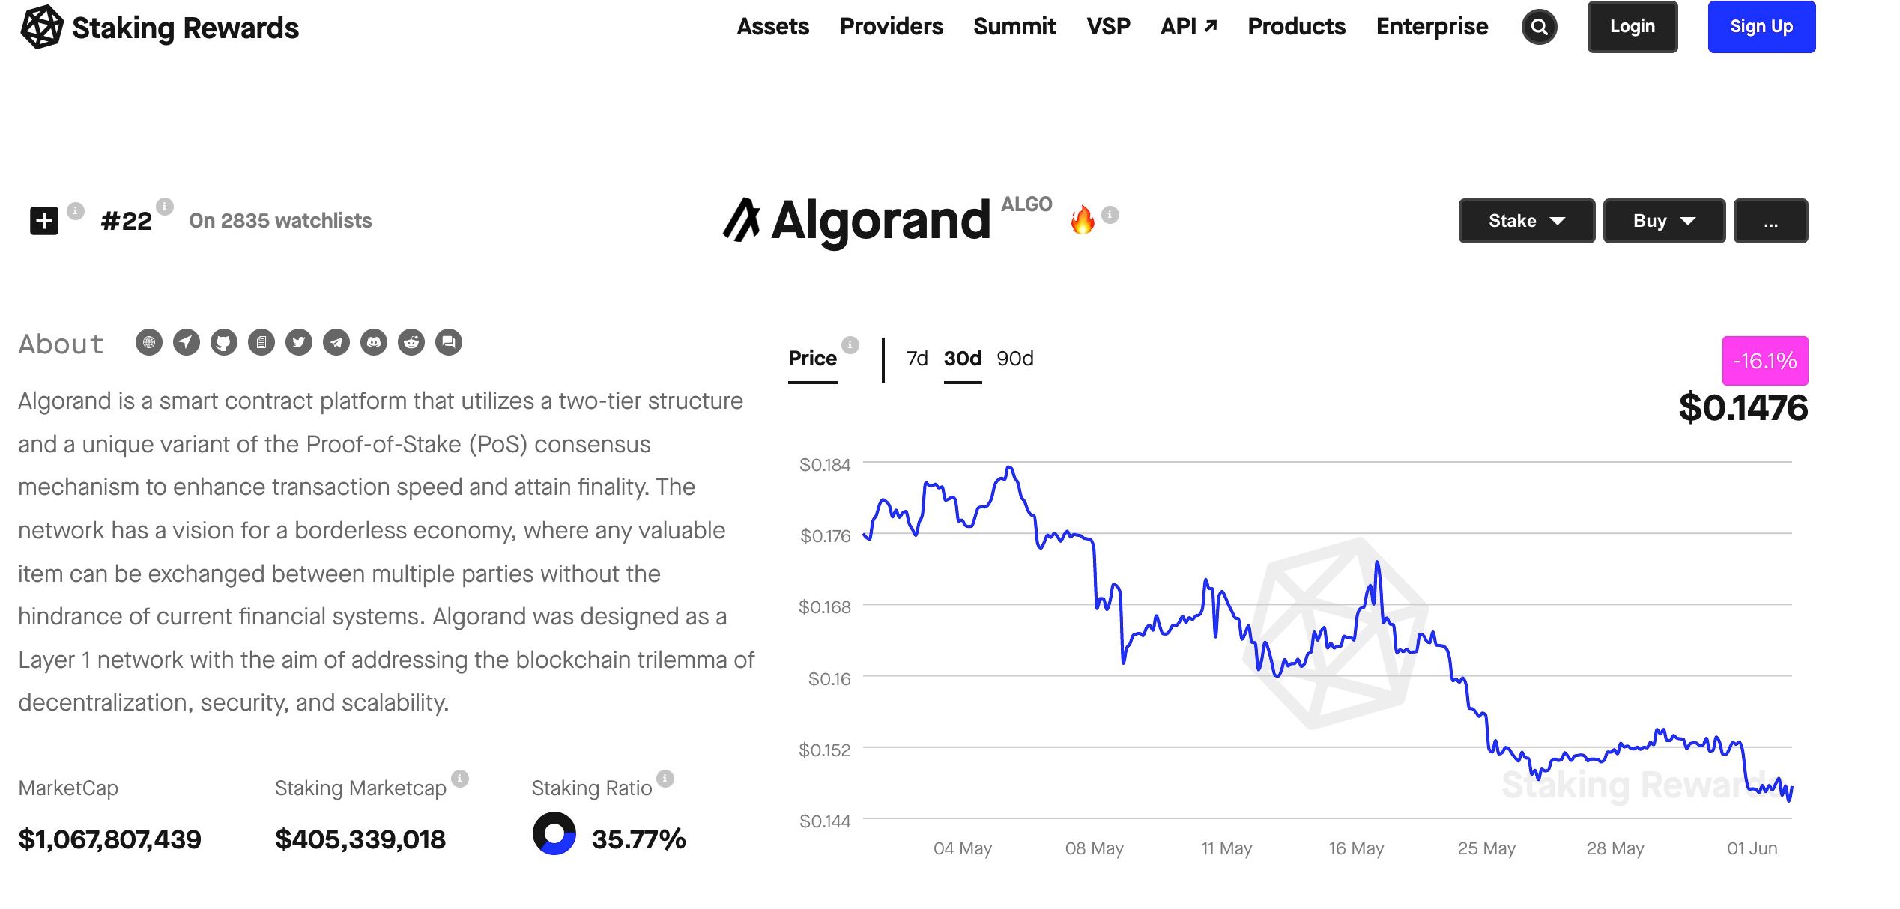Open Algorand's Reddit community icon
The width and height of the screenshot is (1900, 909).
point(411,343)
